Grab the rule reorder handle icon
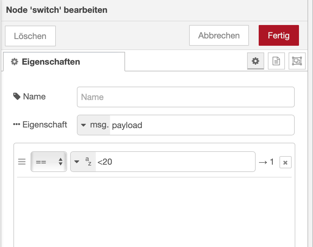The width and height of the screenshot is (313, 247). tap(22, 162)
